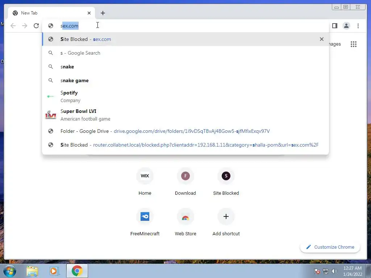Open the Web Store shortcut
Screen dimensions: 371x278
coord(185,223)
